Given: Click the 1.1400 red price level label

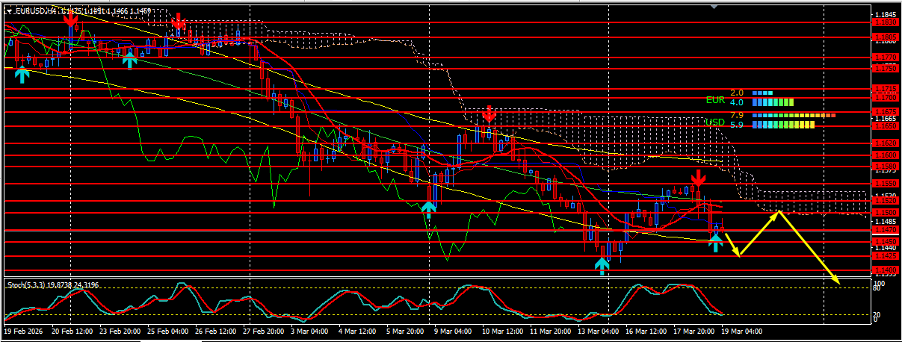Looking at the screenshot, I should [886, 270].
